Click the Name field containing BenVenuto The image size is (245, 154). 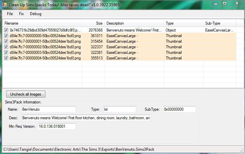[48, 109]
